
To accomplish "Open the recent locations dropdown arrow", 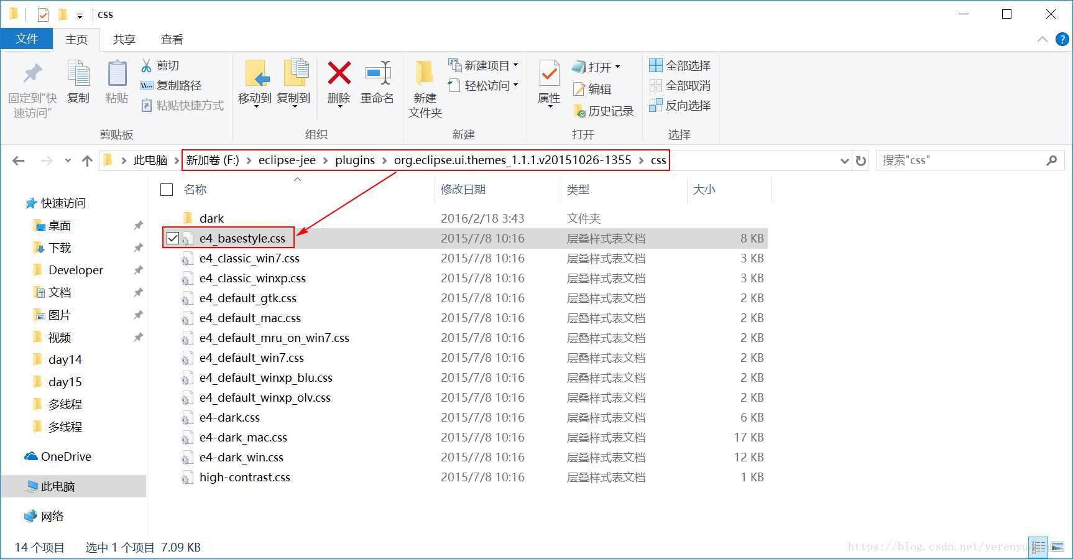I will [x=68, y=160].
